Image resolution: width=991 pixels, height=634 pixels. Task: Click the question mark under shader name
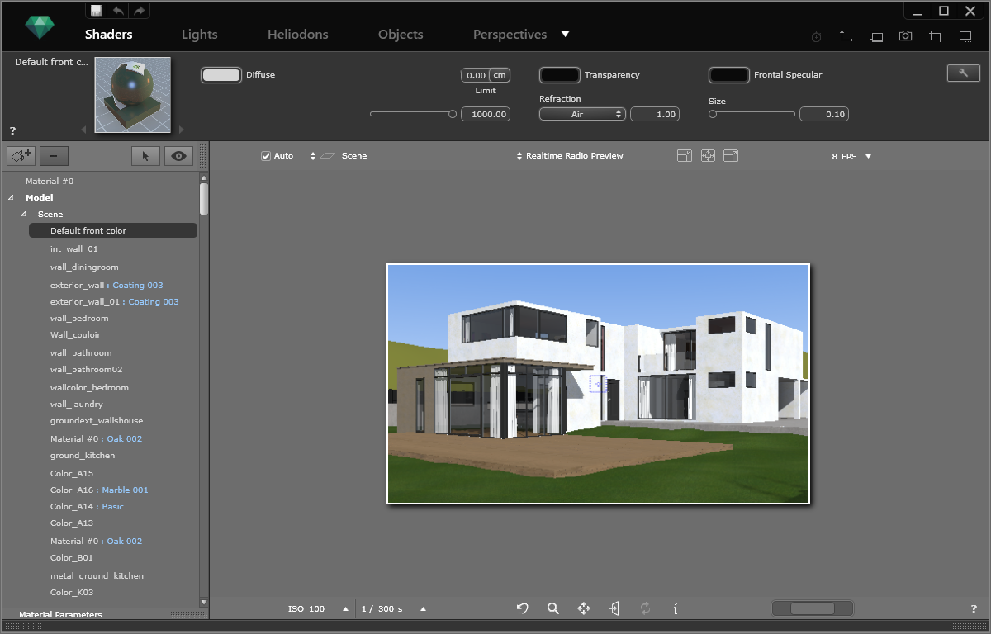click(x=12, y=130)
